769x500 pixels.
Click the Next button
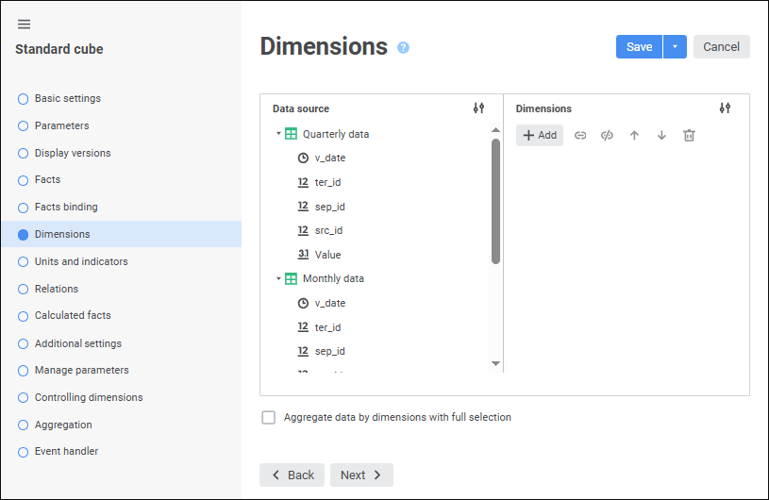pyautogui.click(x=361, y=475)
